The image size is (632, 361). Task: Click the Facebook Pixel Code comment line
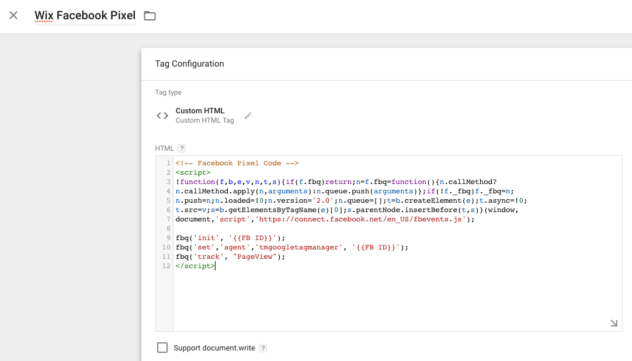tap(237, 163)
